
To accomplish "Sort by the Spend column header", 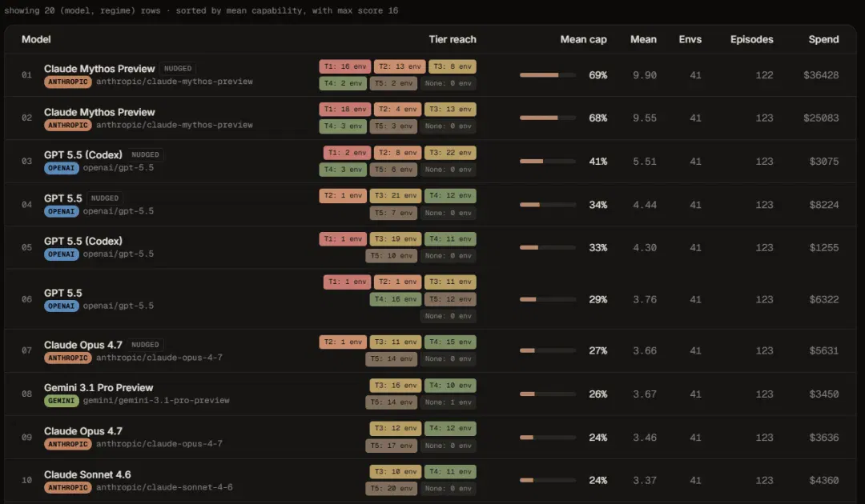I will [x=823, y=40].
